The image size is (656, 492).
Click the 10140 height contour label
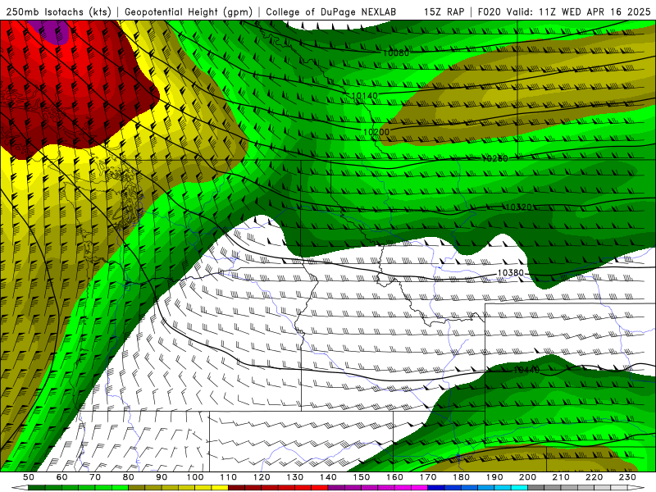tap(365, 96)
